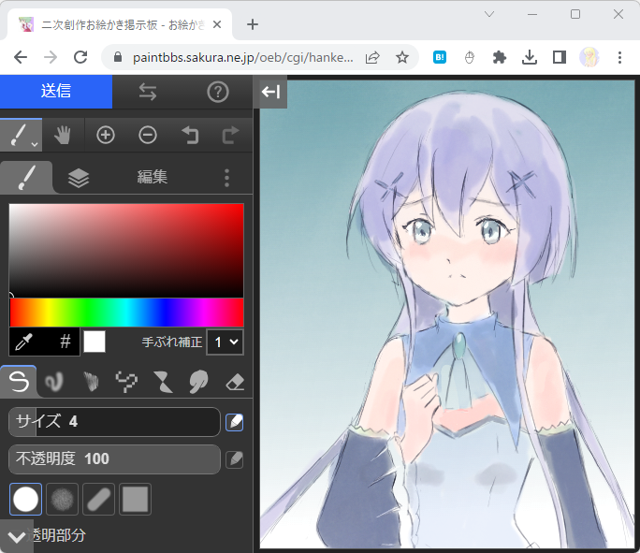Screen dimensions: 640x553
Task: Select the hand pan tool
Action: (63, 135)
